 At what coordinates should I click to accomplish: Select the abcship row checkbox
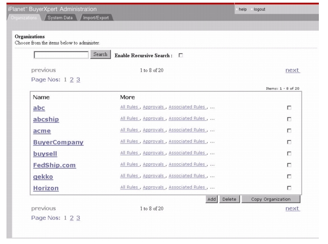[x=289, y=119]
